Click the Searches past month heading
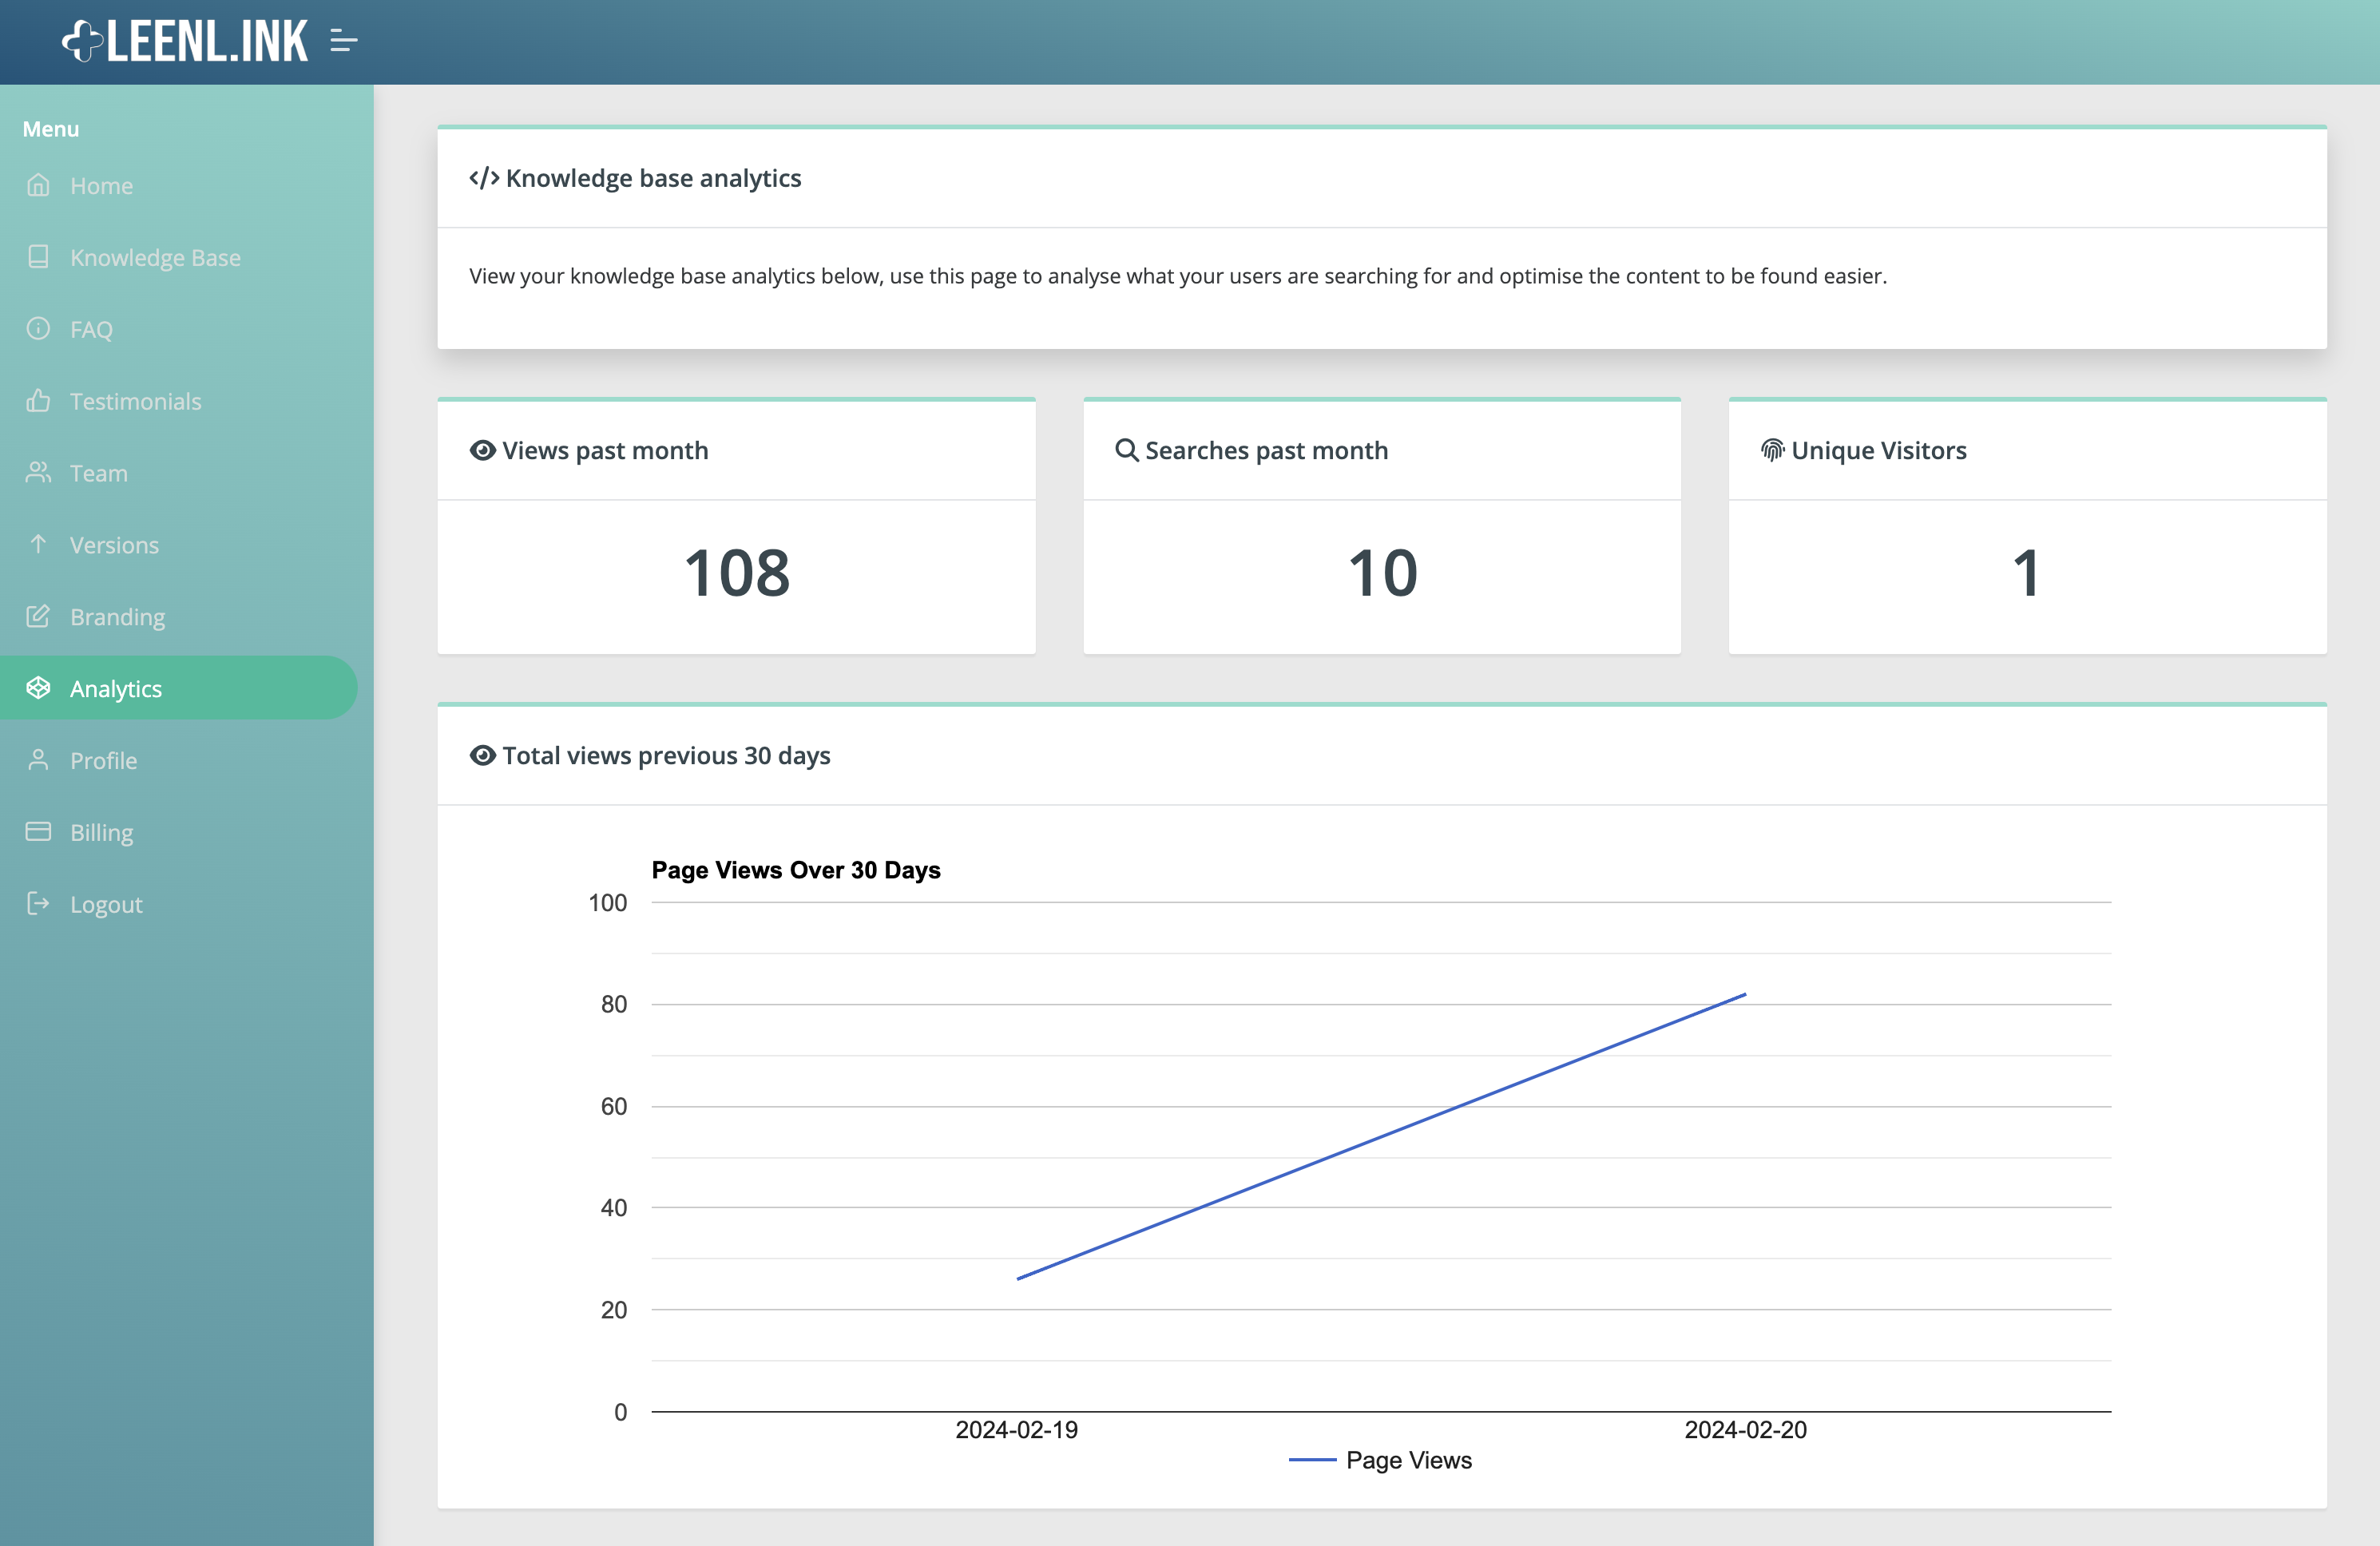This screenshot has width=2380, height=1546. 1266,451
